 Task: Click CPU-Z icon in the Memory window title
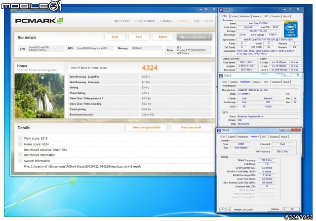(x=219, y=130)
